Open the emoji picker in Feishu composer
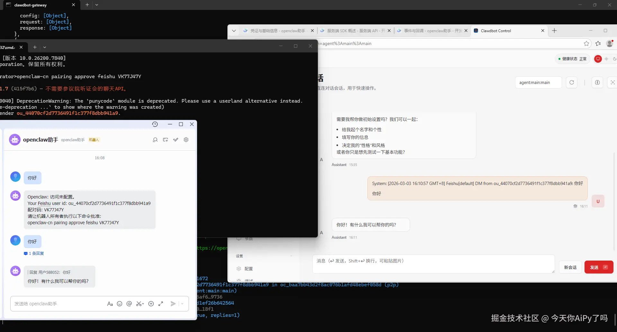617x332 pixels. tap(120, 304)
